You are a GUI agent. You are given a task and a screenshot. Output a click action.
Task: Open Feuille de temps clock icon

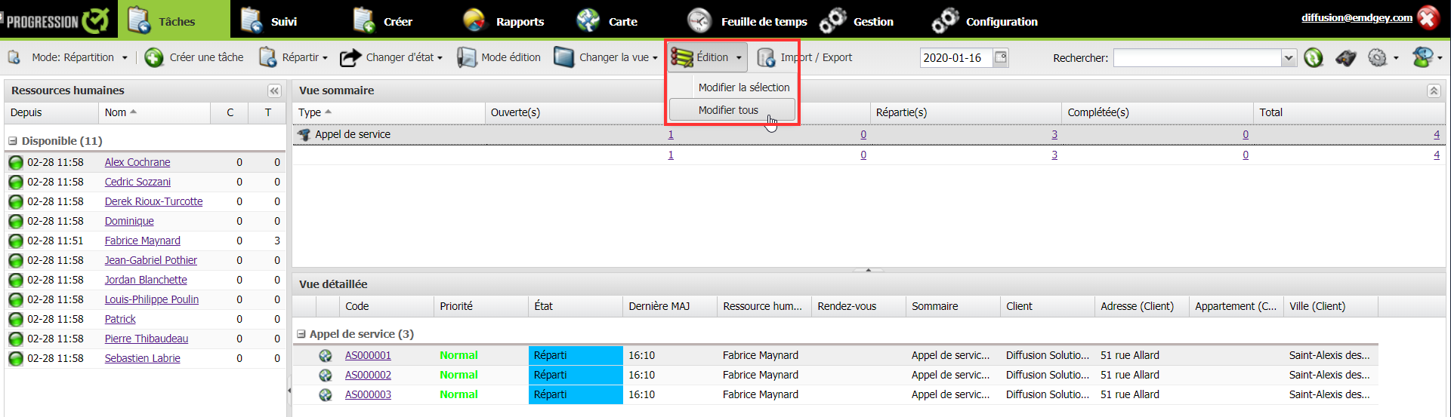[699, 21]
